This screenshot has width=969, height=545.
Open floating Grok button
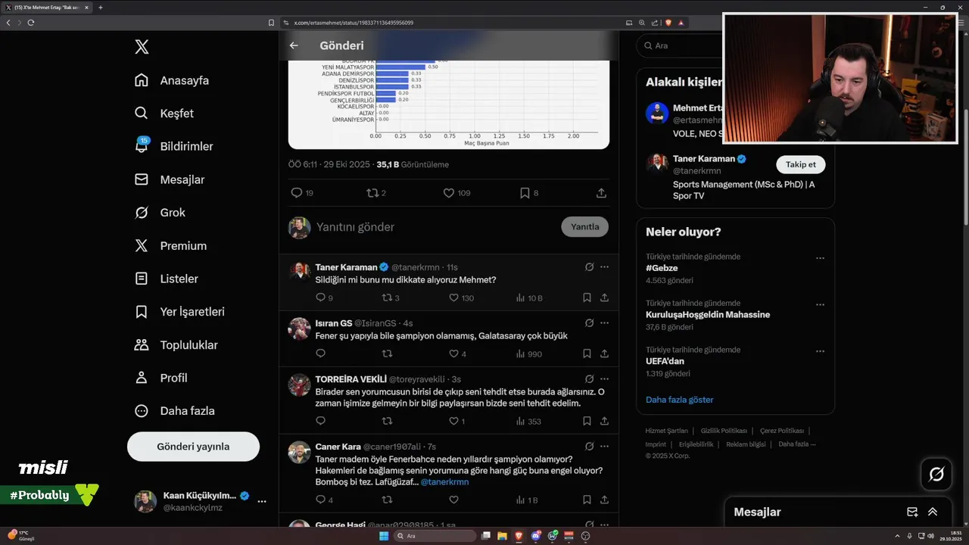[x=936, y=475]
